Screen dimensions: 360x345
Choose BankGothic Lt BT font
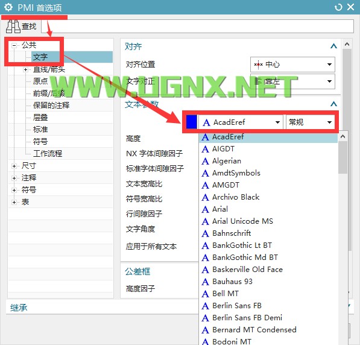coord(268,245)
